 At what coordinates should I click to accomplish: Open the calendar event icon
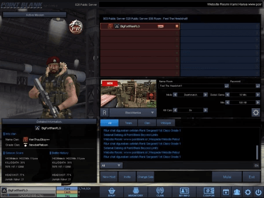[x=226, y=192]
